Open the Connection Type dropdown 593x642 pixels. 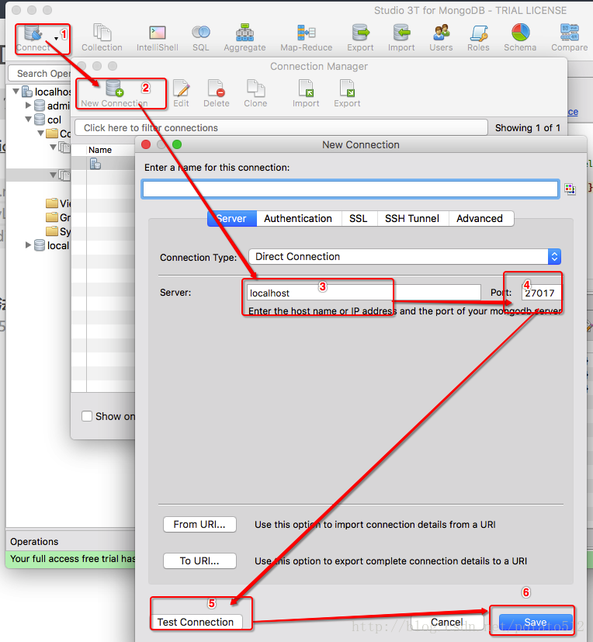point(404,257)
